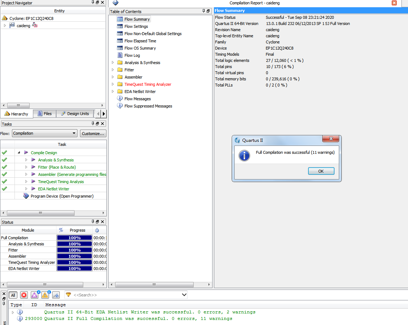This screenshot has height=325, width=408.
Task: Switch to the Design Units tab
Action: point(75,114)
